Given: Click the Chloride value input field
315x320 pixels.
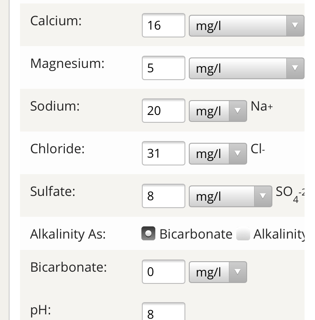Looking at the screenshot, I should pyautogui.click(x=163, y=153).
